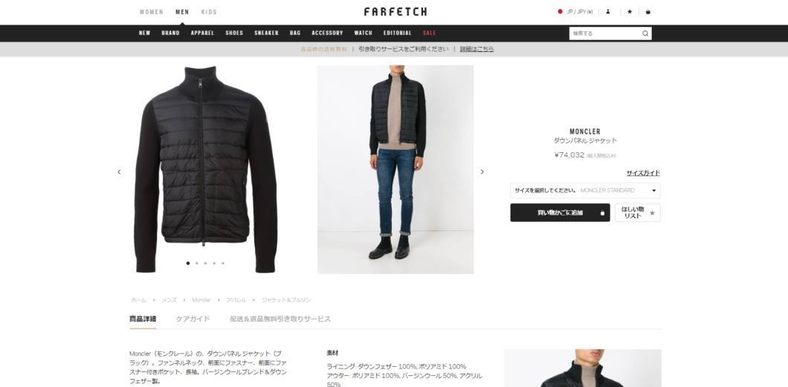Open the SALE menu item

point(430,33)
